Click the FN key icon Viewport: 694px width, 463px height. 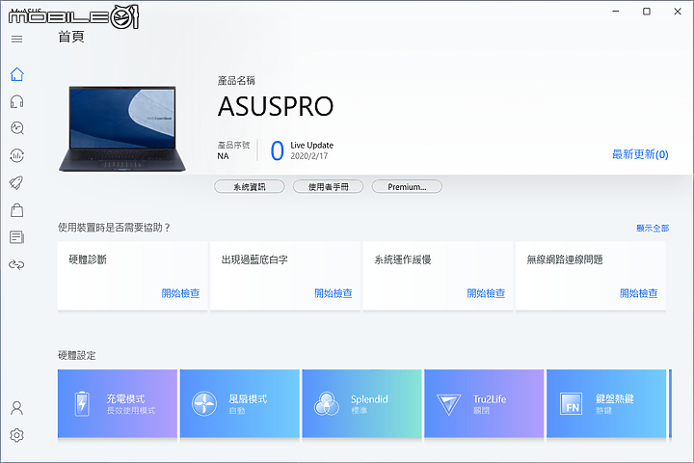(571, 403)
